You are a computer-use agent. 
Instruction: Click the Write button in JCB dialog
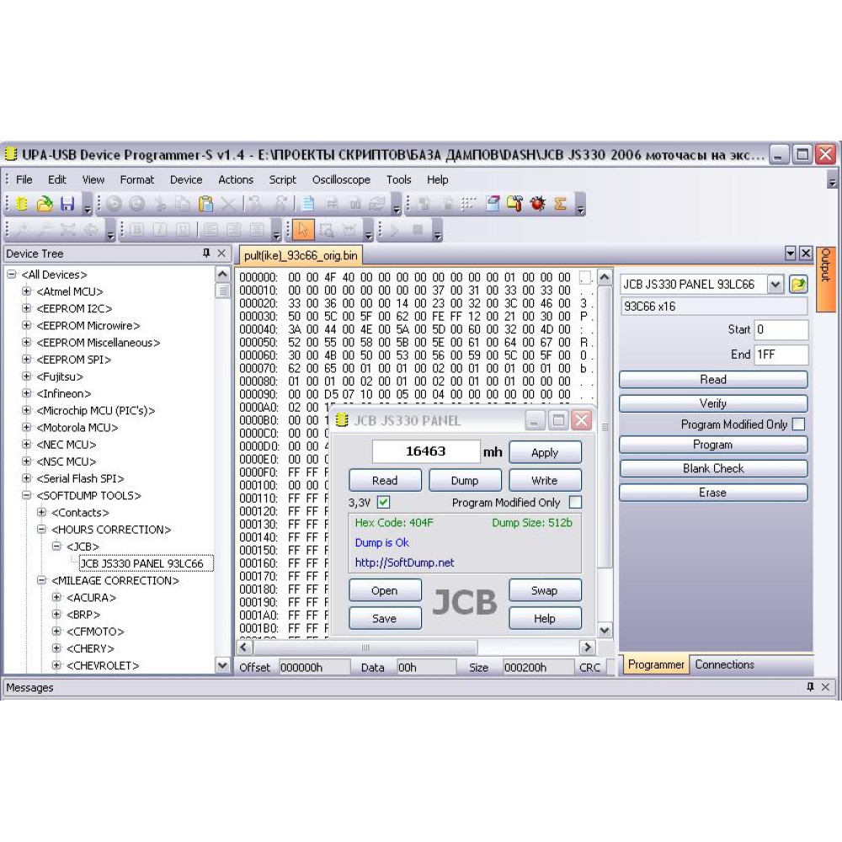pos(545,480)
